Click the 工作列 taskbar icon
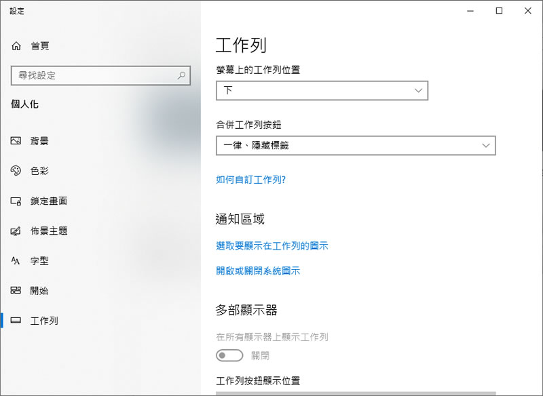 [16, 320]
